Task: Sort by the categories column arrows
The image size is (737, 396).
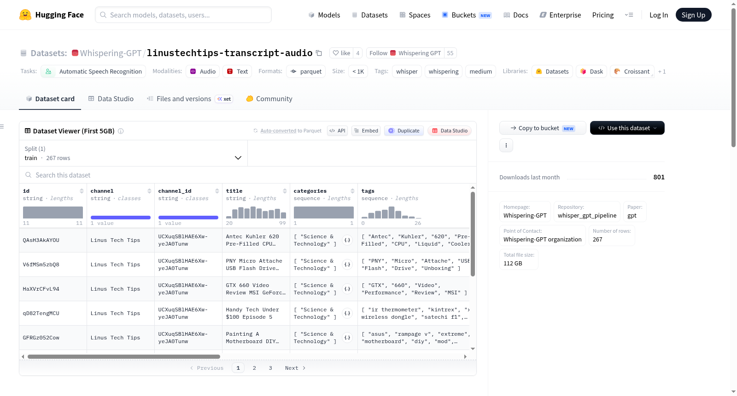Action: 352,191
